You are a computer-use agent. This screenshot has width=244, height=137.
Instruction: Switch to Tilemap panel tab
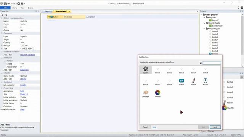coord(211,131)
